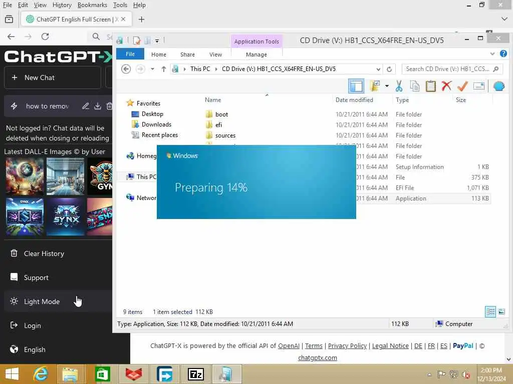Go up one folder level
This screenshot has height=384, width=513.
[164, 69]
